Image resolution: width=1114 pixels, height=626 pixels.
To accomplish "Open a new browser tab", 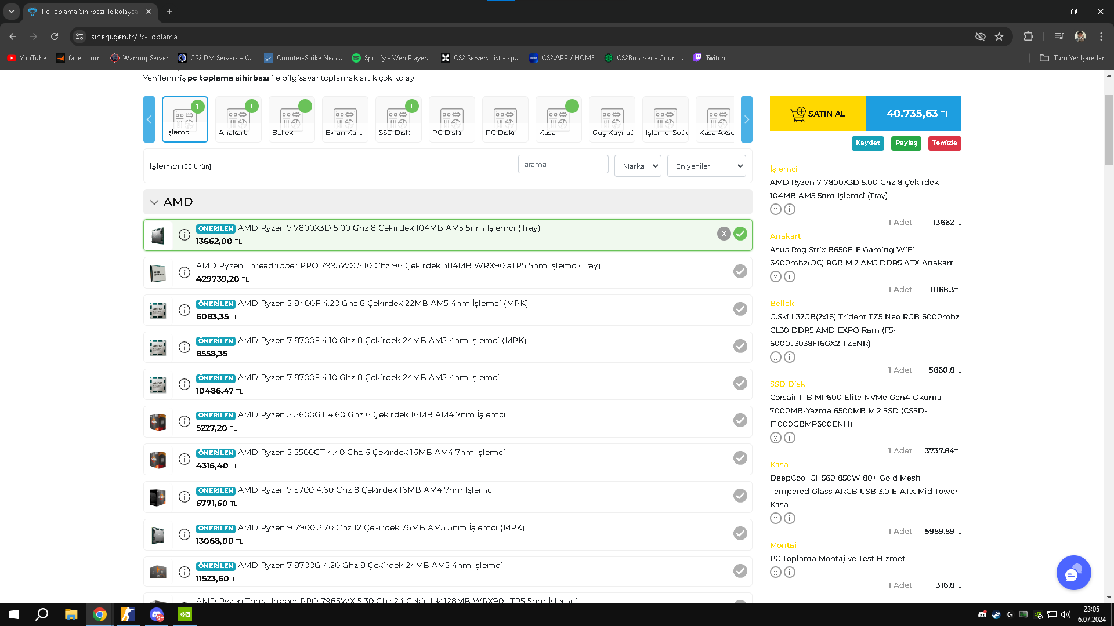I will [x=169, y=12].
